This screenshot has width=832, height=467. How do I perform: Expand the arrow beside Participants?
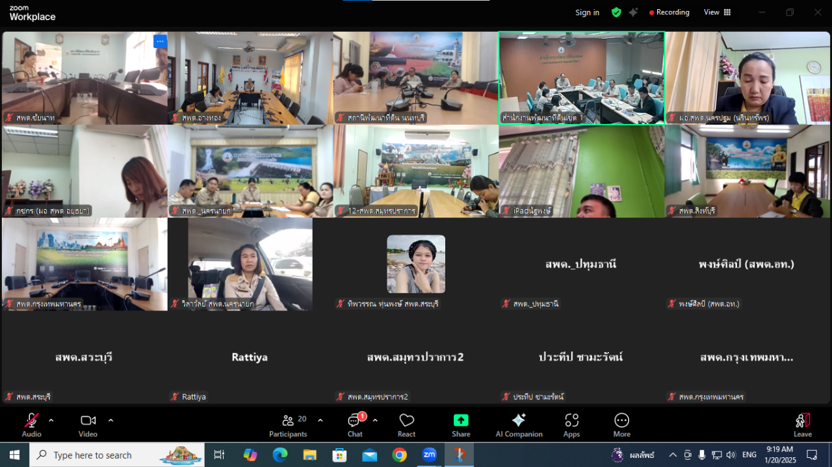[x=320, y=420]
